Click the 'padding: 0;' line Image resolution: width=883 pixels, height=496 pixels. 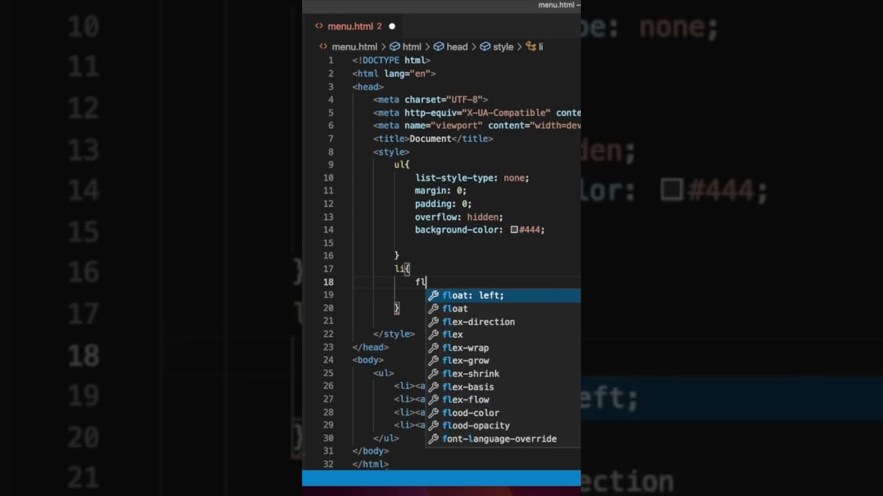click(x=443, y=204)
